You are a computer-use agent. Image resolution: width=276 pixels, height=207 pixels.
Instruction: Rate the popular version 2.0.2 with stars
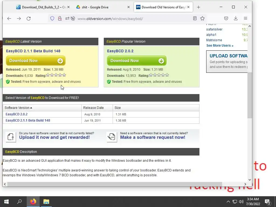click(159, 75)
